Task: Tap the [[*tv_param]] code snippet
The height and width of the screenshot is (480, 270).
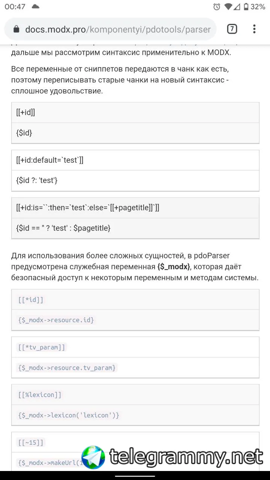Action: coord(41,347)
